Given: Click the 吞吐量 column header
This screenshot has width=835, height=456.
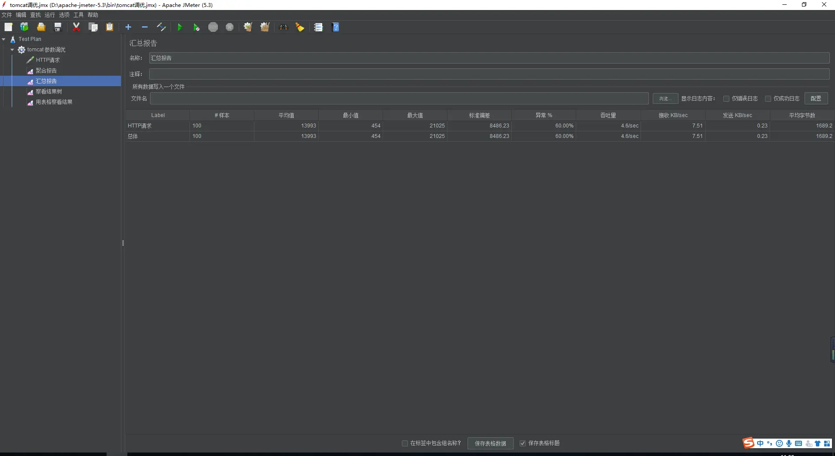Looking at the screenshot, I should pyautogui.click(x=608, y=115).
